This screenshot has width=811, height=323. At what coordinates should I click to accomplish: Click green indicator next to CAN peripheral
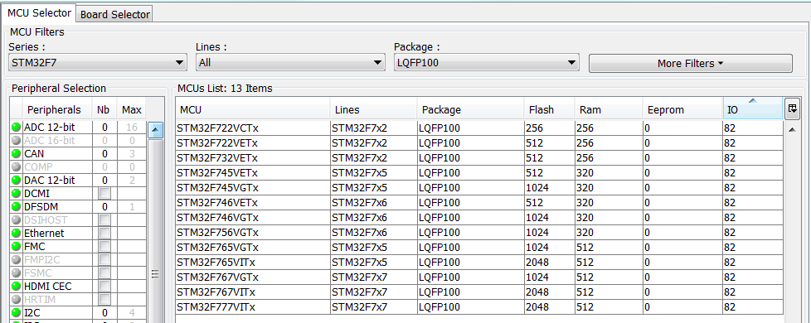point(16,153)
